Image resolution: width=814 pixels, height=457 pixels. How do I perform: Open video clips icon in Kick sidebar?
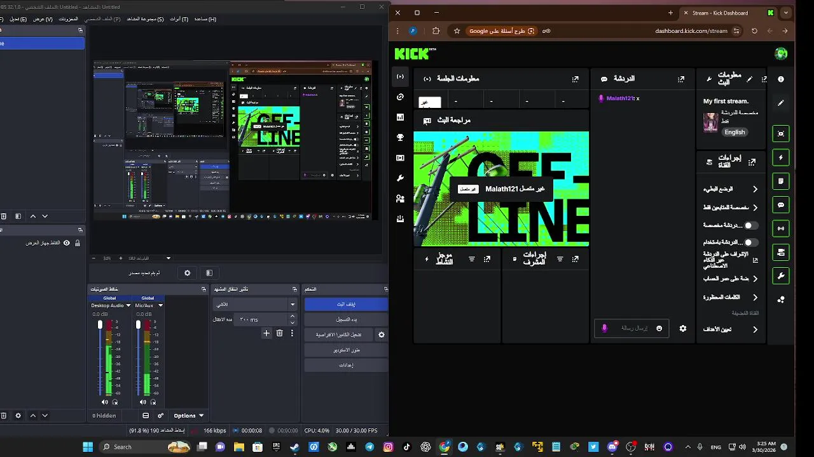click(x=400, y=158)
